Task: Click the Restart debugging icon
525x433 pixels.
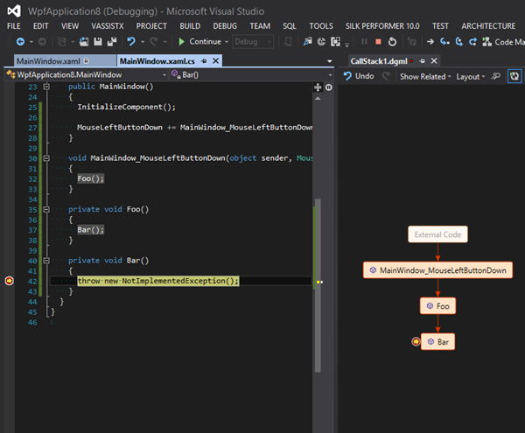Action: point(392,42)
